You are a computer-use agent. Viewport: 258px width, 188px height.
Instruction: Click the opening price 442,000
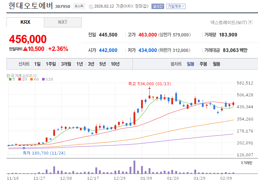click(x=108, y=50)
